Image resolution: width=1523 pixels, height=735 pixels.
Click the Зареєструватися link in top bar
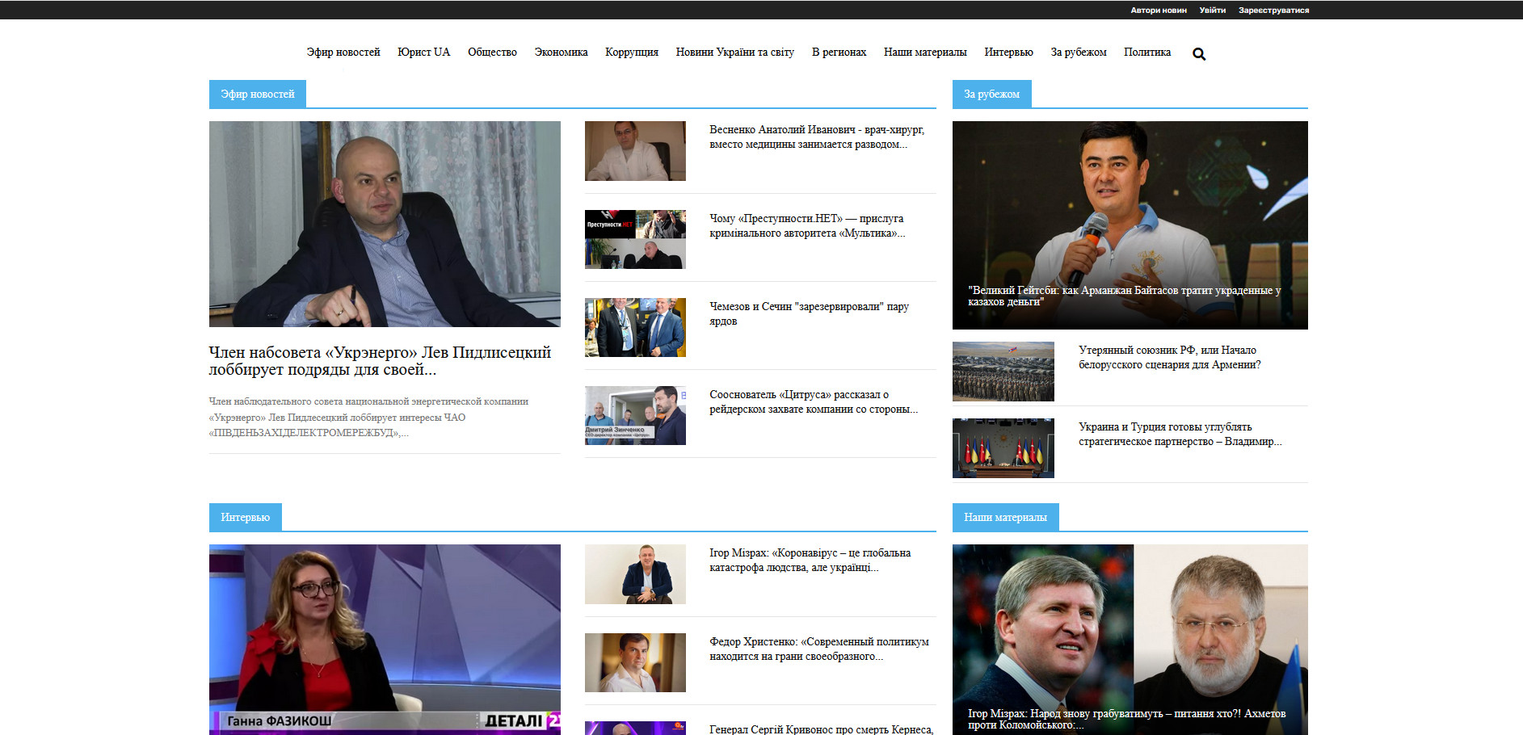pyautogui.click(x=1273, y=10)
